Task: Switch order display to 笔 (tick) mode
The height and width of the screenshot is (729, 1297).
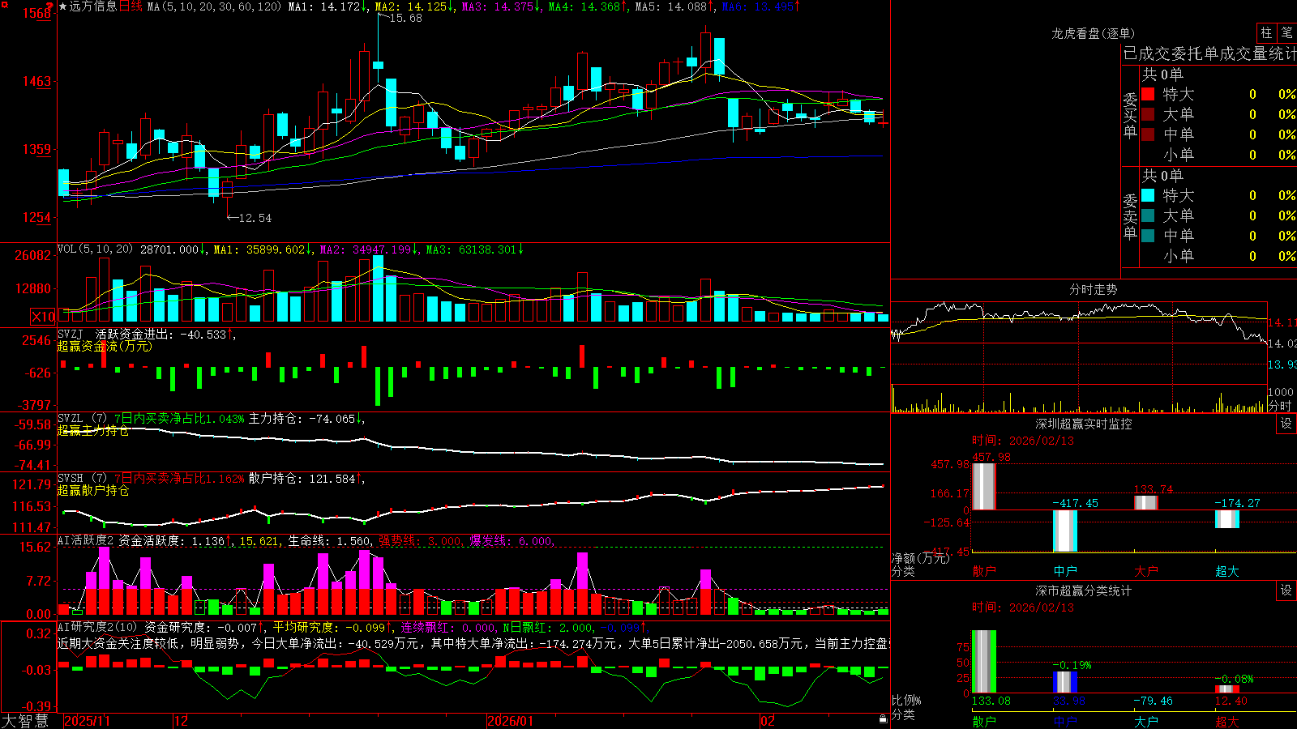Action: click(x=1286, y=33)
